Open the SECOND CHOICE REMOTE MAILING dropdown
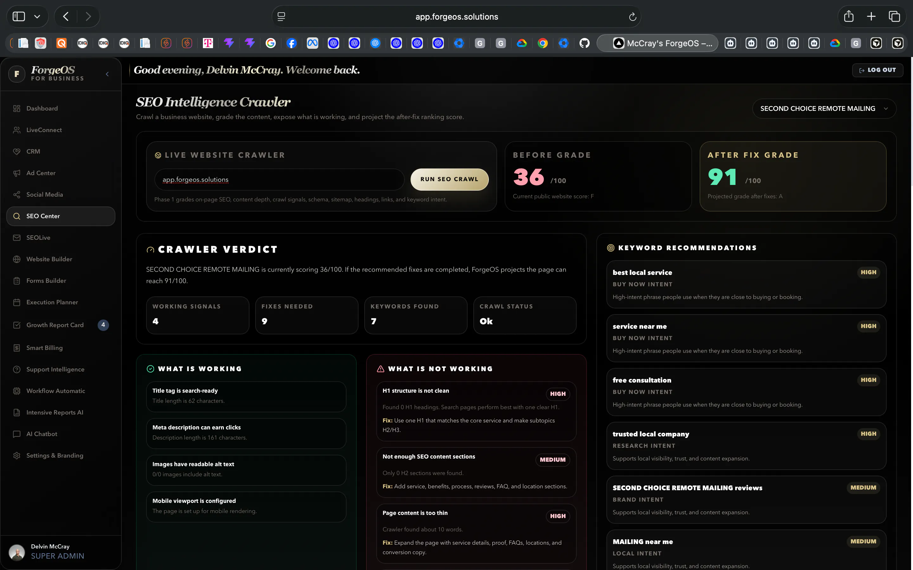 pos(824,109)
